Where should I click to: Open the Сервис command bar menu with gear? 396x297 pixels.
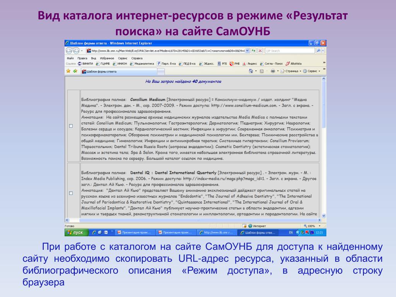pyautogui.click(x=311, y=71)
